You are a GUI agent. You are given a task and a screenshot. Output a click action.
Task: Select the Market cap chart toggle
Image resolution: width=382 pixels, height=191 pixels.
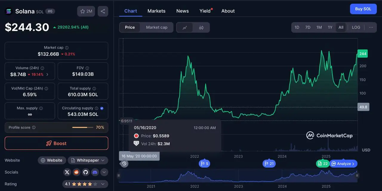[x=157, y=27]
